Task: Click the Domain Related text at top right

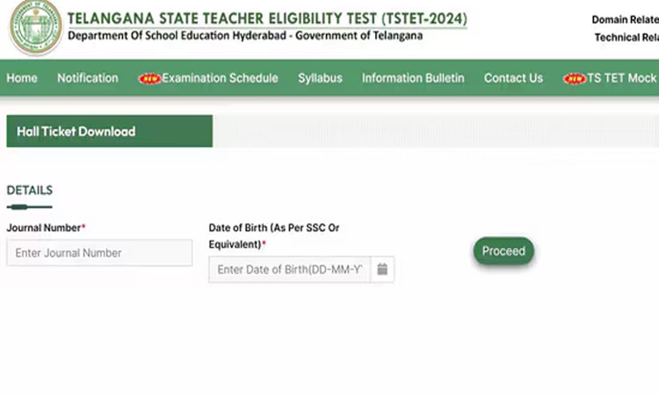Action: 625,19
